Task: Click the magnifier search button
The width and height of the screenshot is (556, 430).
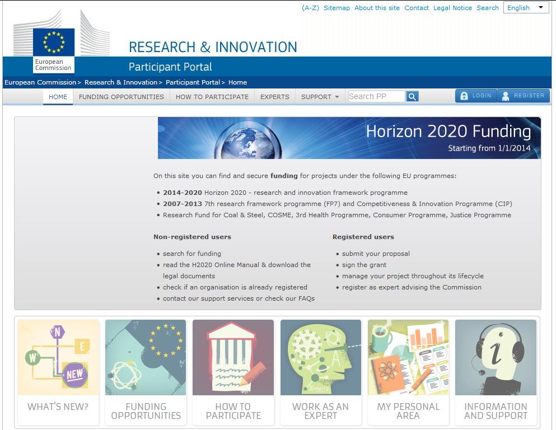Action: click(412, 96)
